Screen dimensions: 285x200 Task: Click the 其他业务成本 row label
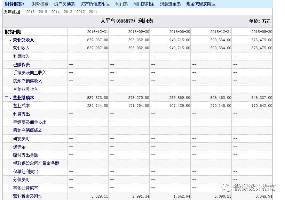click(25, 188)
